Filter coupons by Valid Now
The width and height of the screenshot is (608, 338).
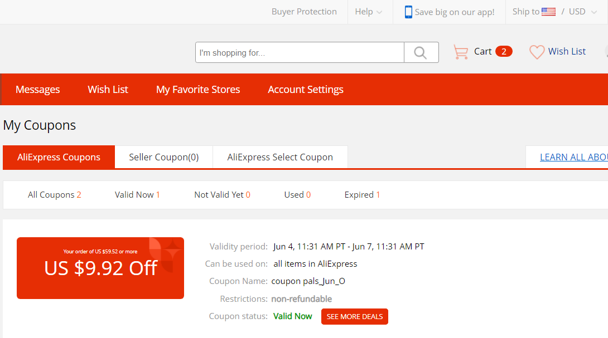click(137, 195)
